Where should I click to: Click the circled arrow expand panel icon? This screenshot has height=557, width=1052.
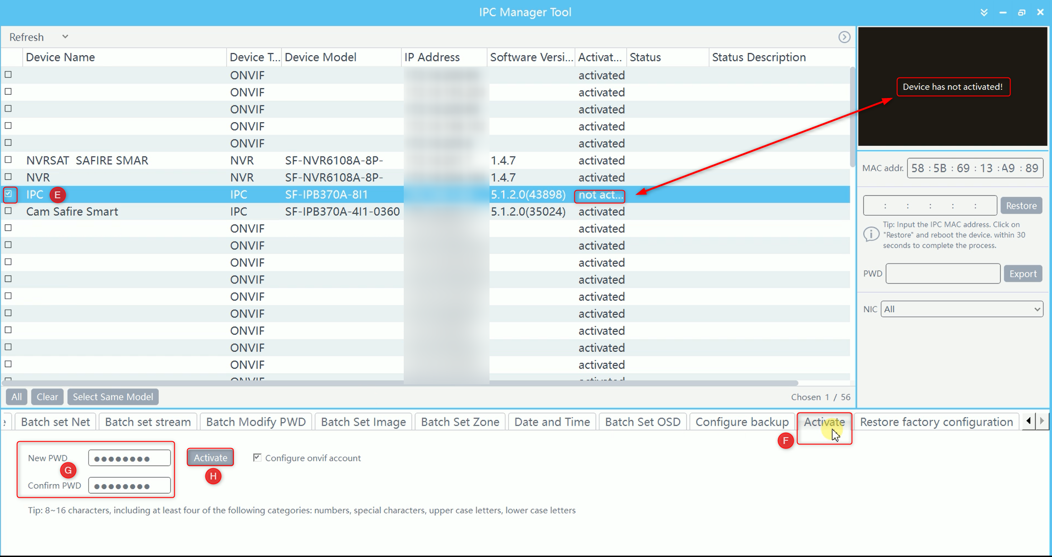point(844,37)
